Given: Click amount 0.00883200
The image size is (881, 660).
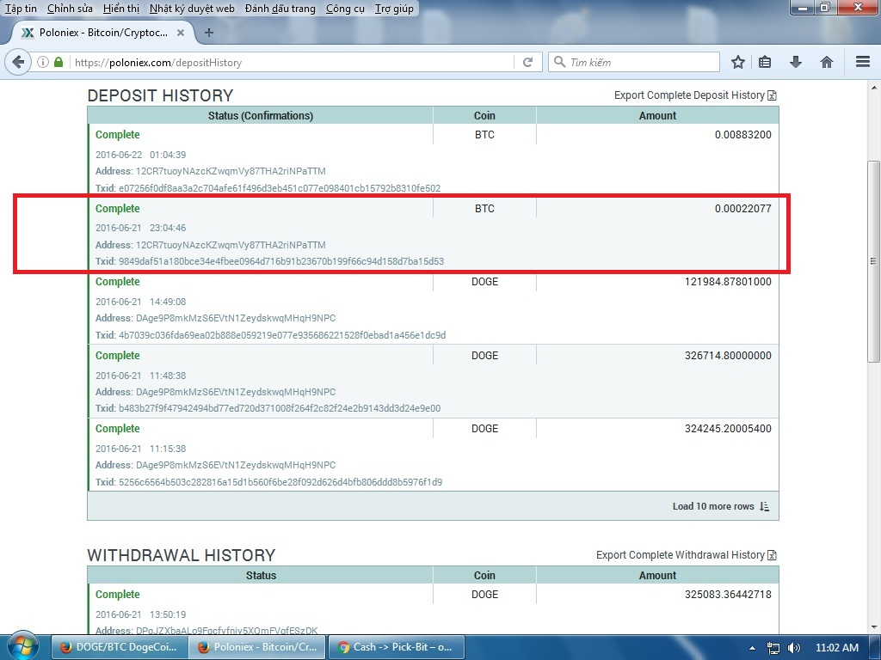Looking at the screenshot, I should tap(742, 135).
